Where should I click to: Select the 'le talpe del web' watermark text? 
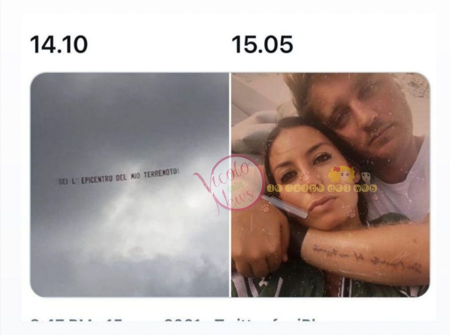322,188
